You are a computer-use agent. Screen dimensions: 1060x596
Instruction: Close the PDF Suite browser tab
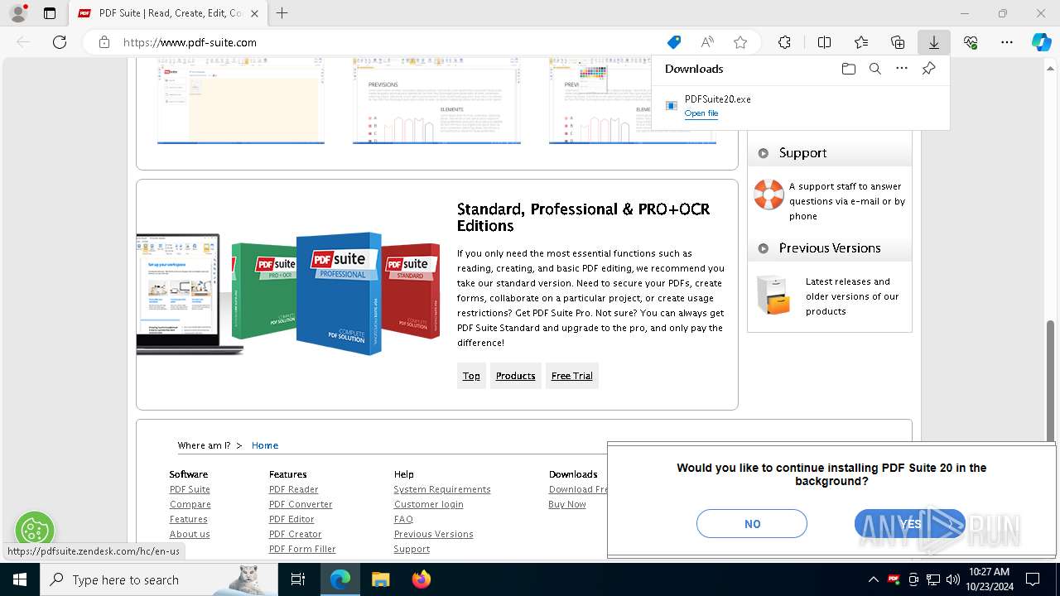pos(254,13)
